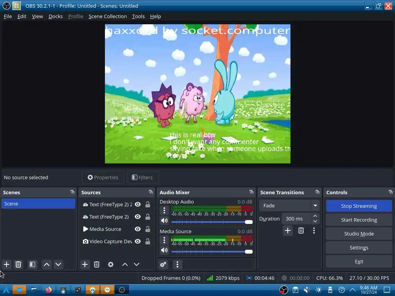
Task: Add a new scene with plus icon
Action: 7,264
